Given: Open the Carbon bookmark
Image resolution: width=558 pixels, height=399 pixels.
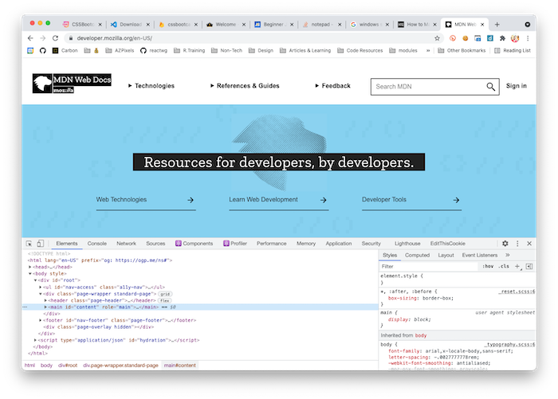Looking at the screenshot, I should click(x=65, y=50).
